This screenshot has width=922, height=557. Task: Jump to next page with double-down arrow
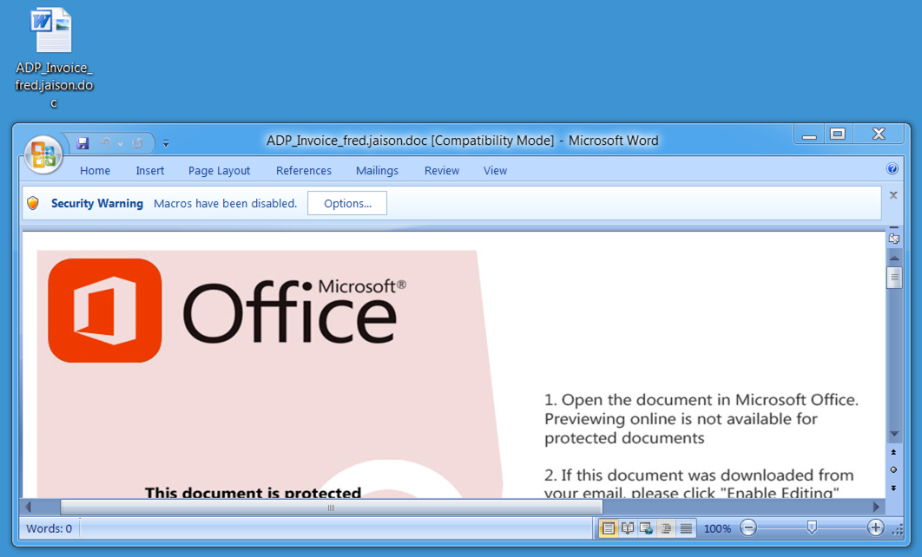tap(893, 488)
